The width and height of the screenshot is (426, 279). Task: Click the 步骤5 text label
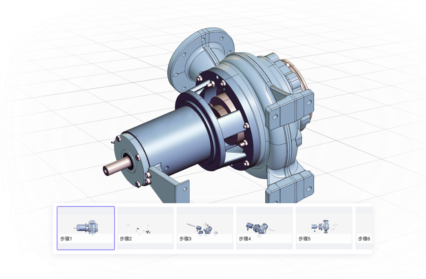(x=304, y=239)
